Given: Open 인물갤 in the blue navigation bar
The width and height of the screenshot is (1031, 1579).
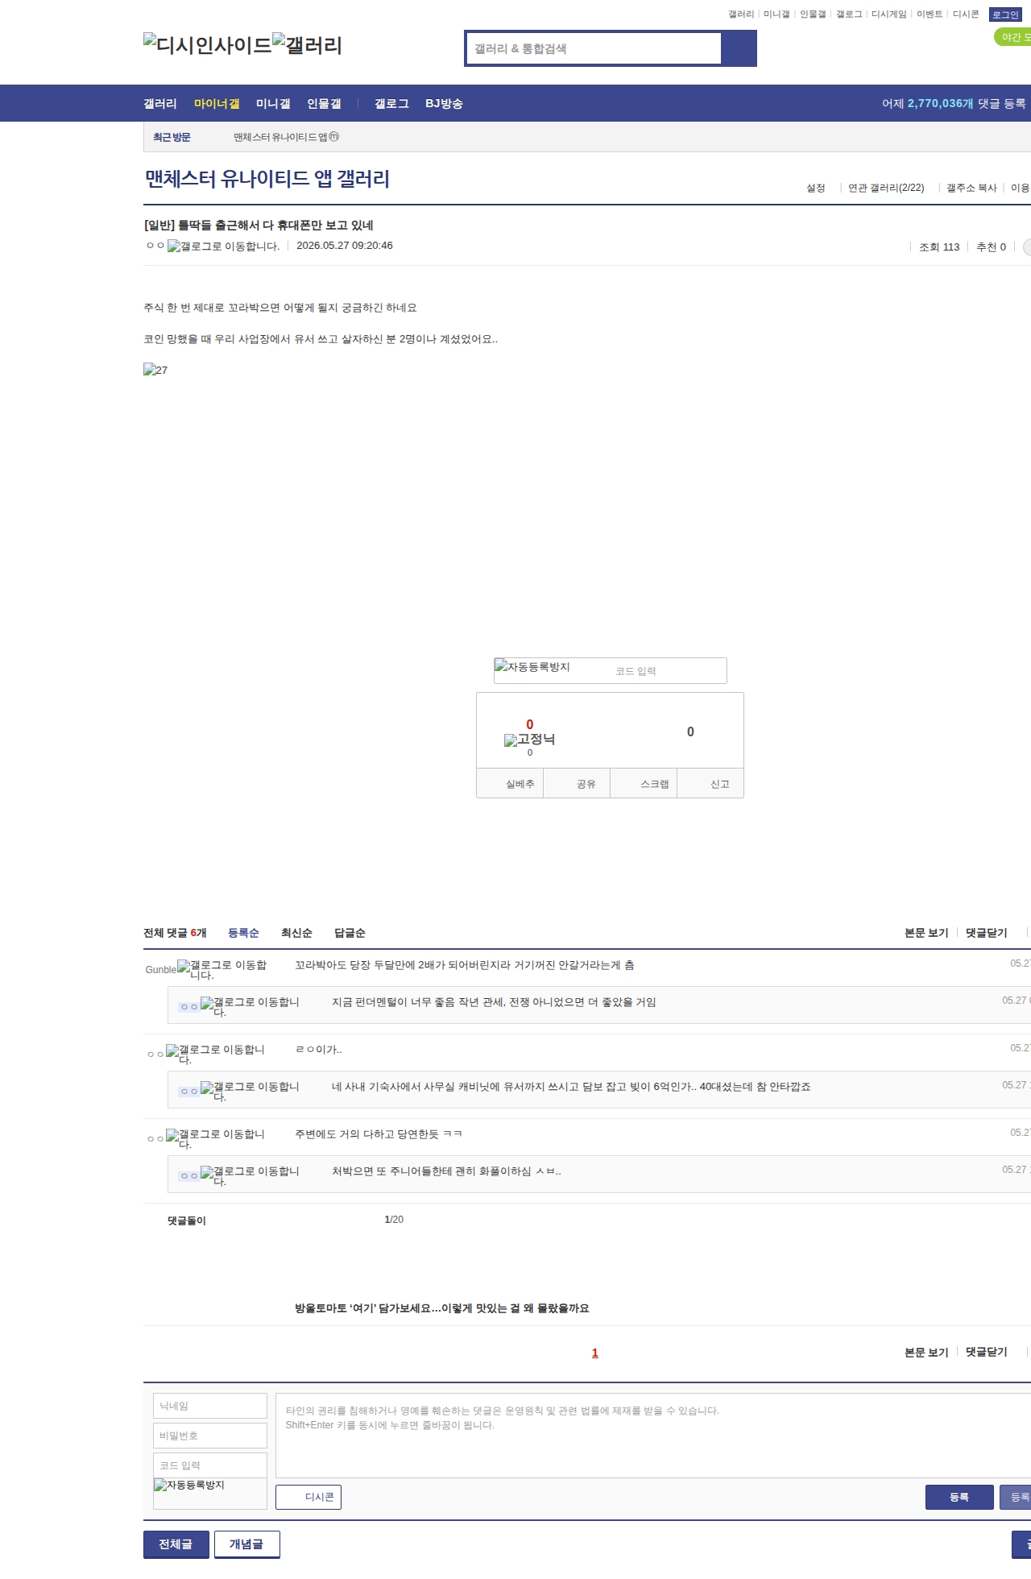Looking at the screenshot, I should (x=324, y=104).
